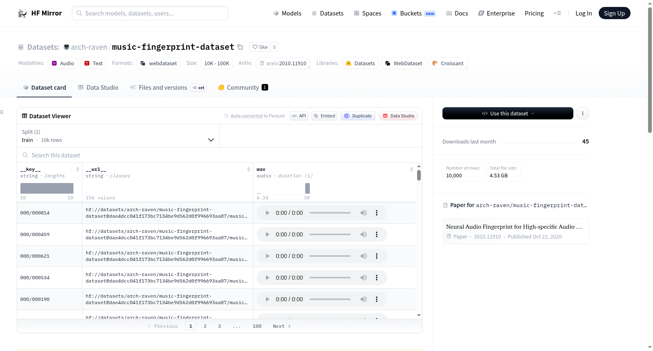Open the arxiv:2010.11910 tag
The image size is (653, 351).
(283, 63)
